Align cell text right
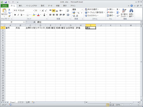 (57, 15)
